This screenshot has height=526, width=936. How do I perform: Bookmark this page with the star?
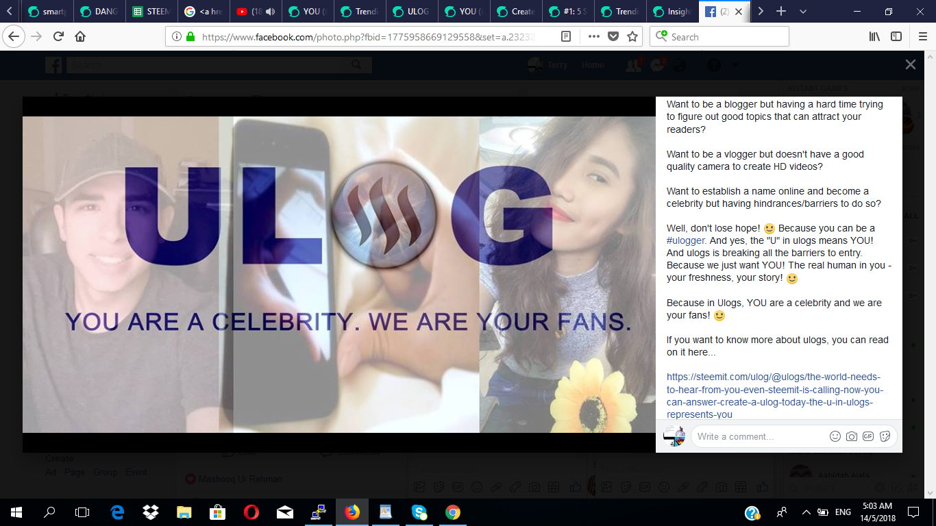tap(632, 36)
